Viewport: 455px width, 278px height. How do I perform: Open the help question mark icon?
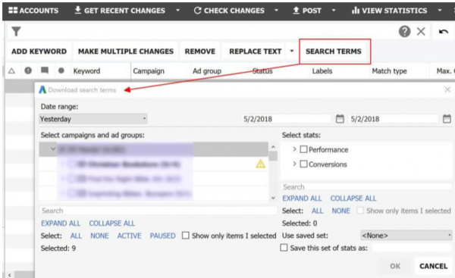404,31
